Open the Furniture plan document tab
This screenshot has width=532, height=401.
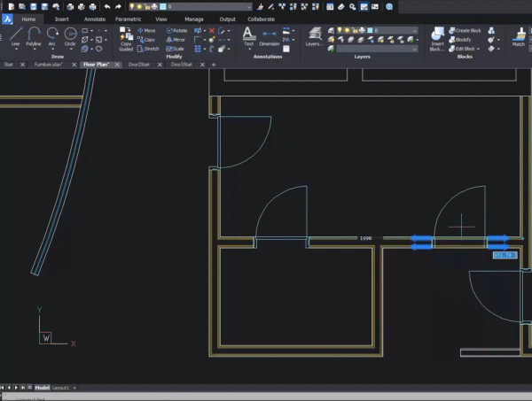[49, 64]
